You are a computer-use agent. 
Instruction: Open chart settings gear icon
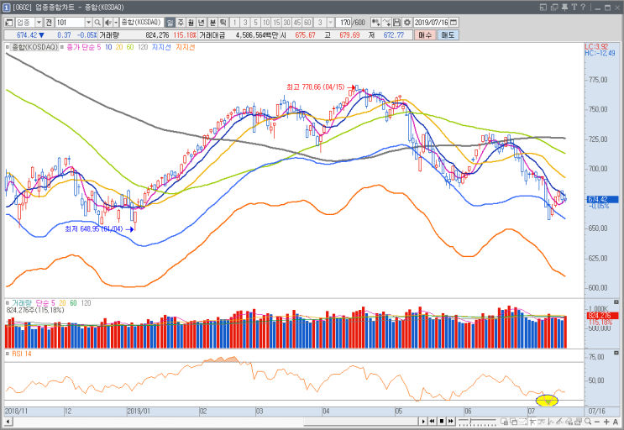tap(407, 23)
